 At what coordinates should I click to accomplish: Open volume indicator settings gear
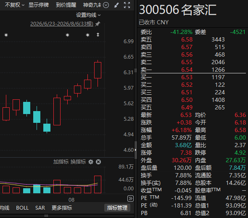coord(91,162)
